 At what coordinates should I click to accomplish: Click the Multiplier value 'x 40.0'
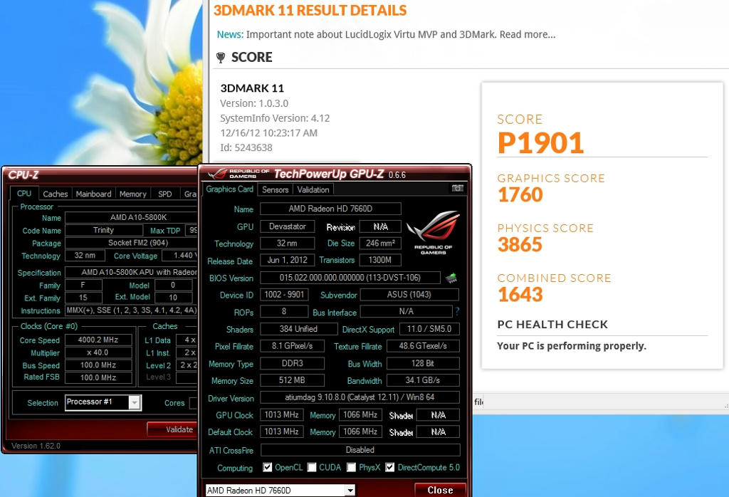[98, 352]
